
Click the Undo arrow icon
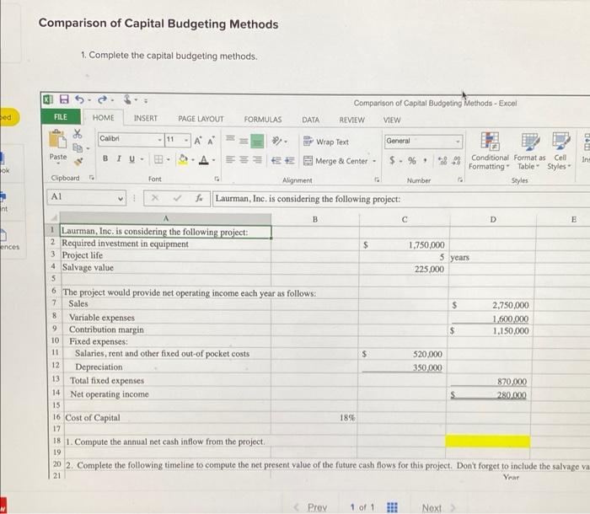[79, 99]
